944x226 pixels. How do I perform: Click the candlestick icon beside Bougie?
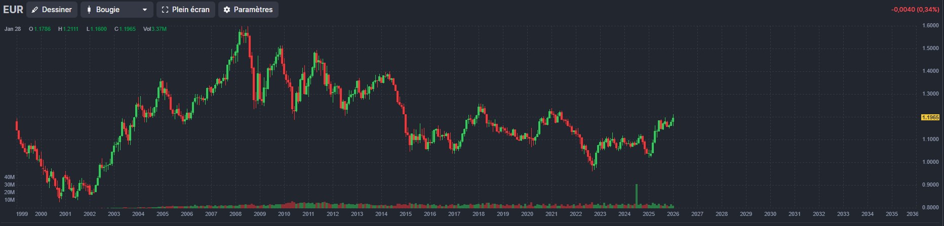(x=89, y=10)
